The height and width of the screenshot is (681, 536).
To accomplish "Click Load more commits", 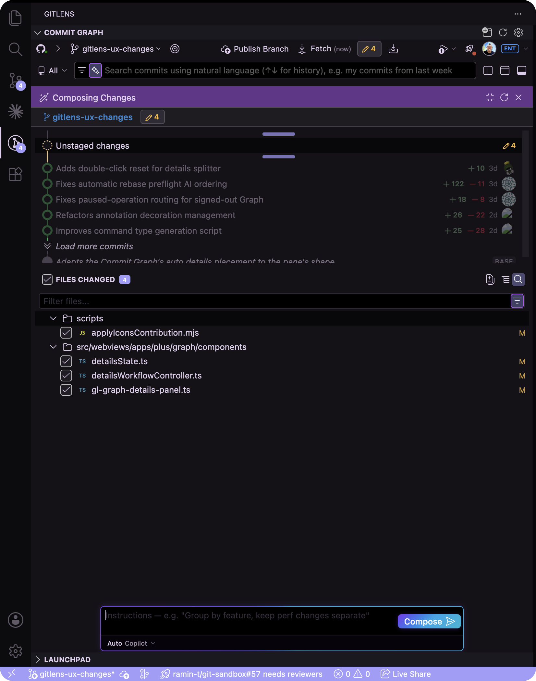I will [94, 246].
